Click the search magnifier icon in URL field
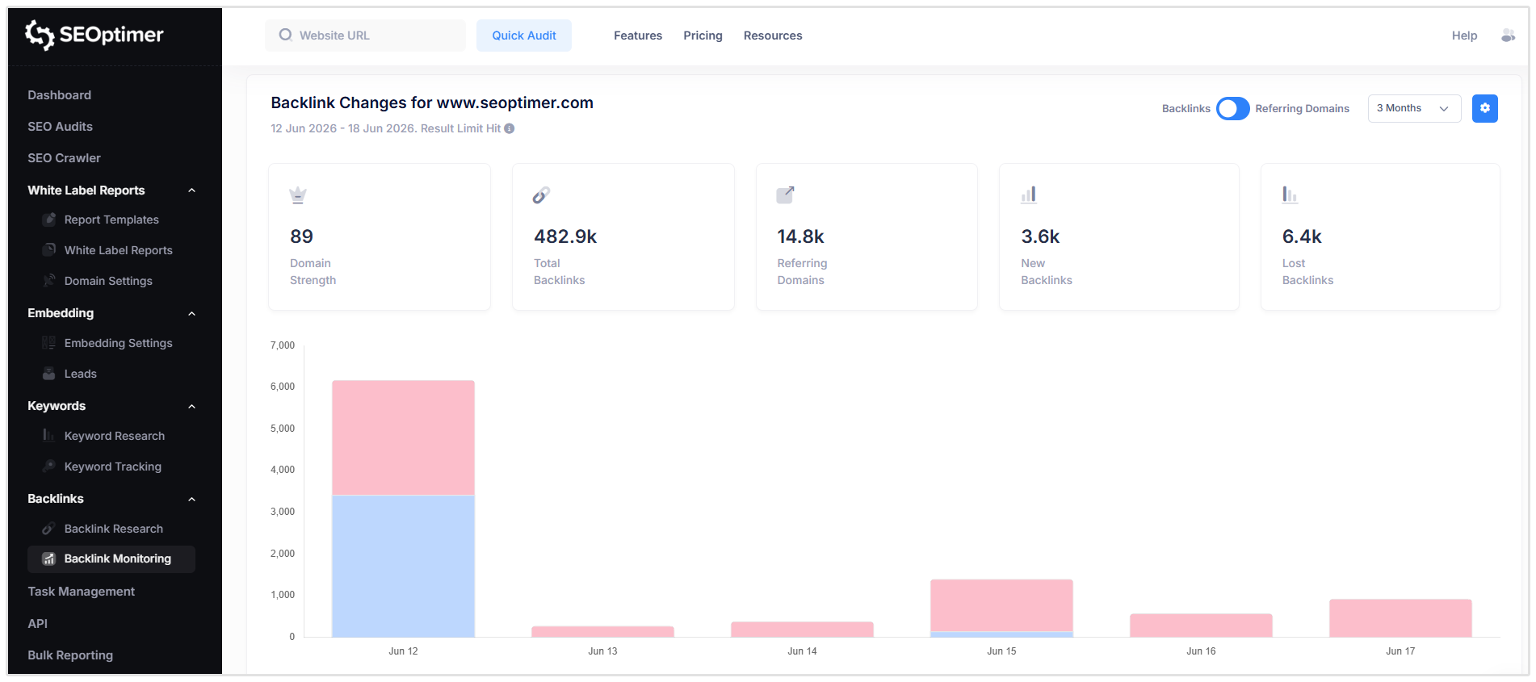Viewport: 1536px width, 682px height. [x=285, y=35]
